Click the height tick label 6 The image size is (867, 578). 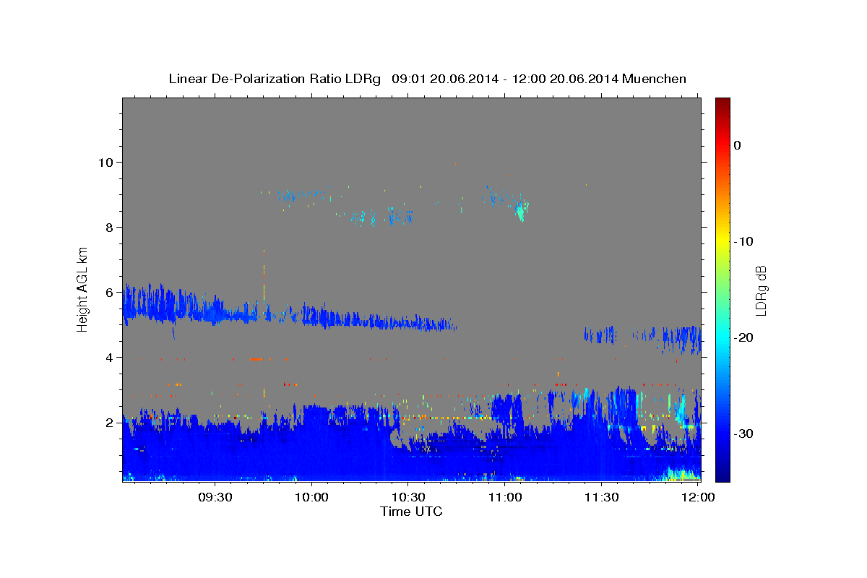[x=110, y=292]
